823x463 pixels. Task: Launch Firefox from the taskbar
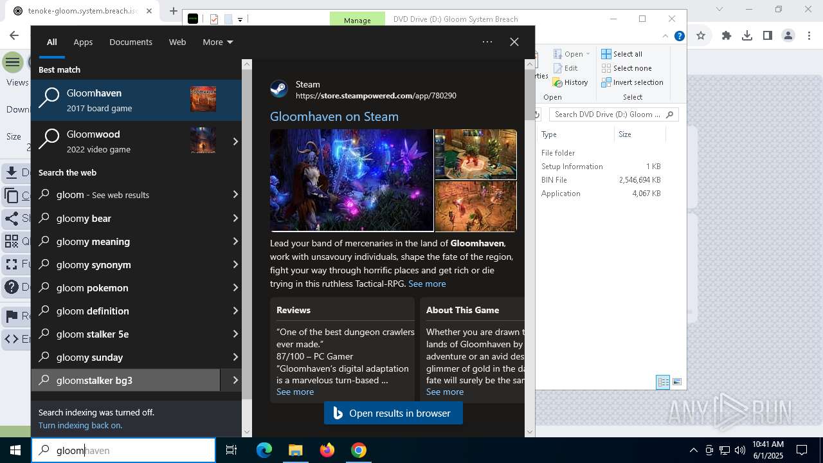[x=327, y=450]
